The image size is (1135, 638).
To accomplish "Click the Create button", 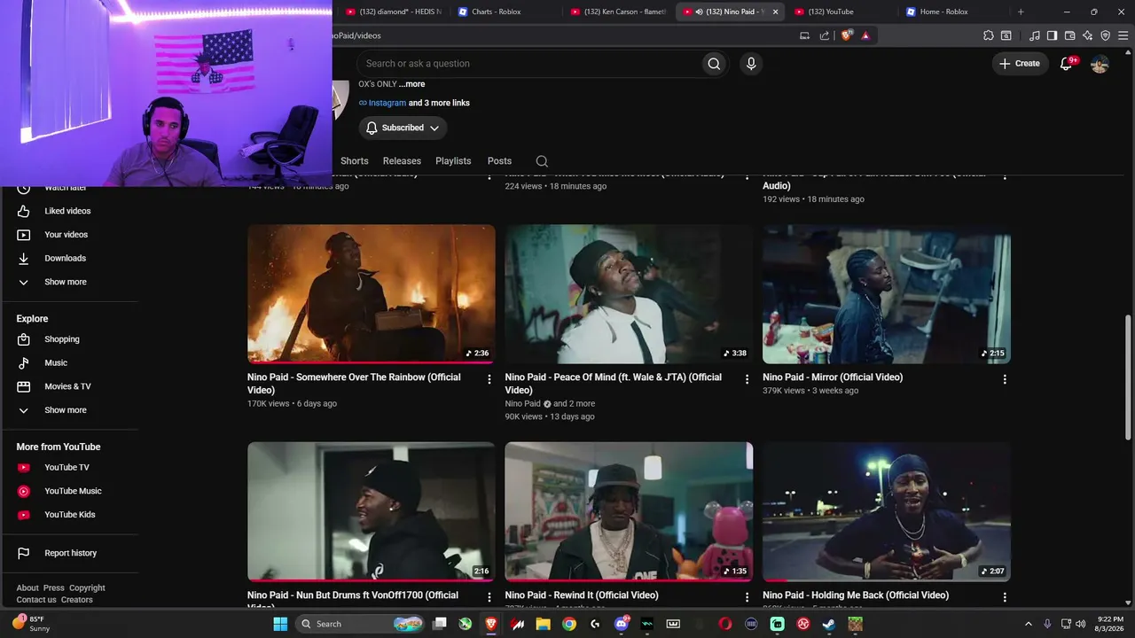I will [x=1020, y=64].
